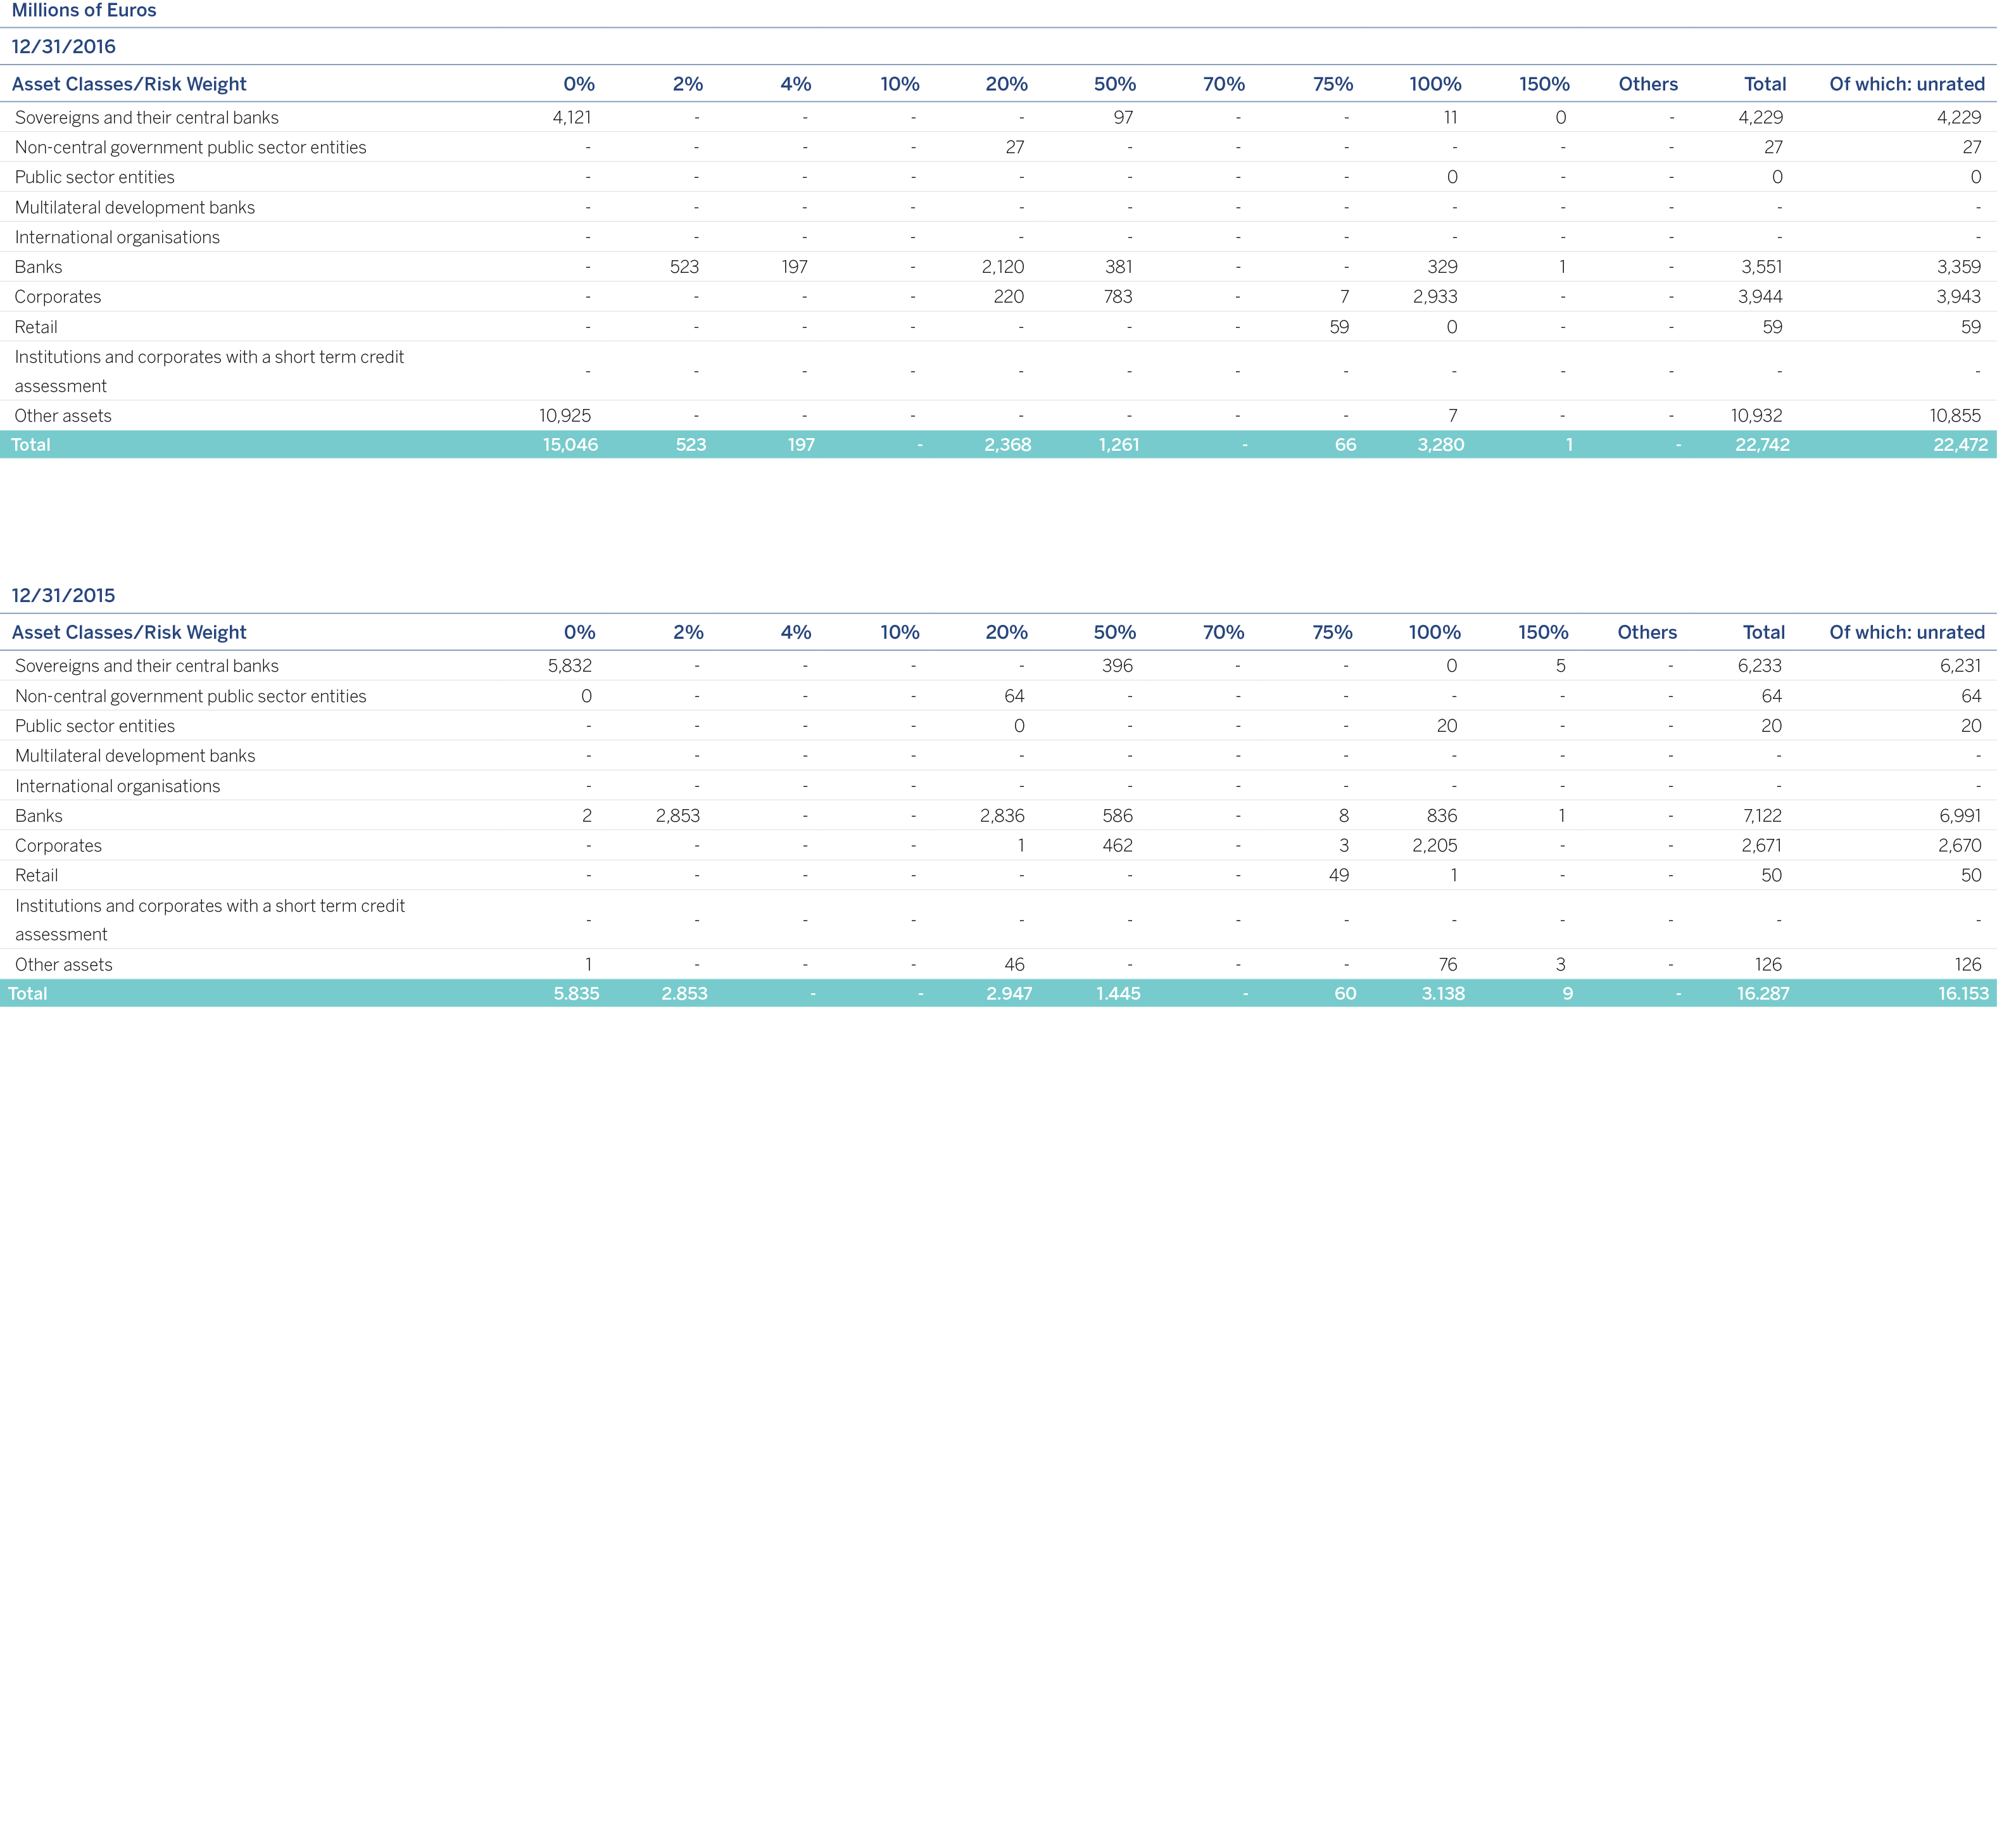Click the 2016 total 3,280

pos(1441,446)
